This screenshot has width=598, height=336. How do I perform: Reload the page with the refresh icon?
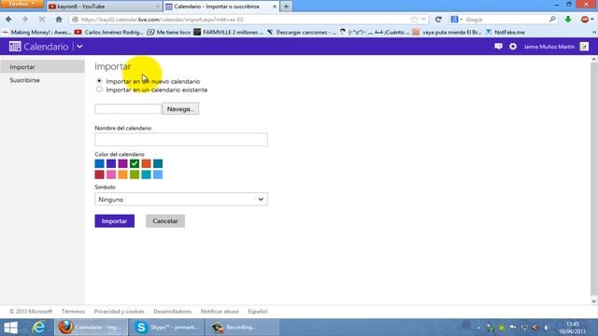pyautogui.click(x=438, y=20)
